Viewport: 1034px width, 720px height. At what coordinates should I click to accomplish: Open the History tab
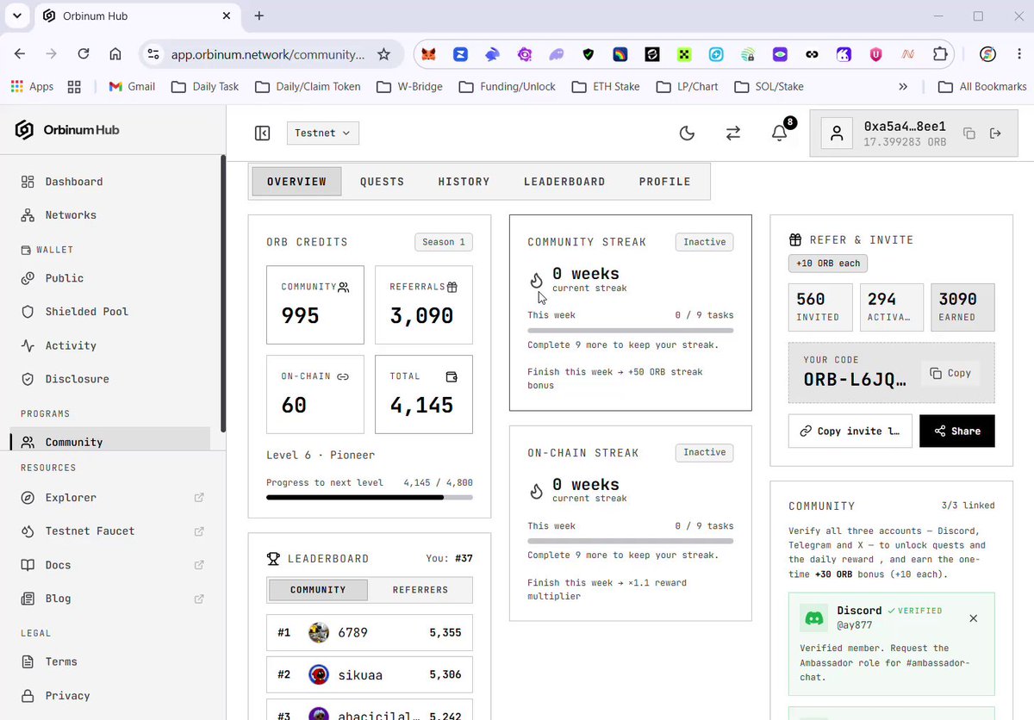464,182
